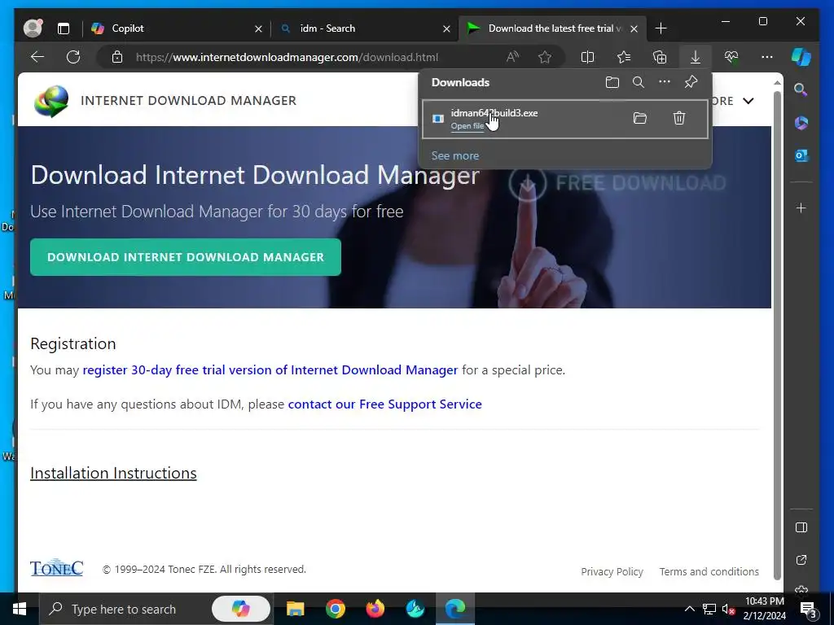The height and width of the screenshot is (625, 834).
Task: Add sidebar app with plus icon
Action: coord(801,208)
